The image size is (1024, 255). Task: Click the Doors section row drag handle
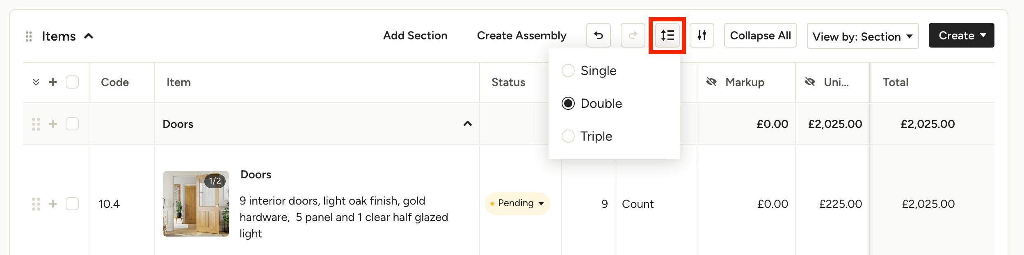[x=36, y=124]
